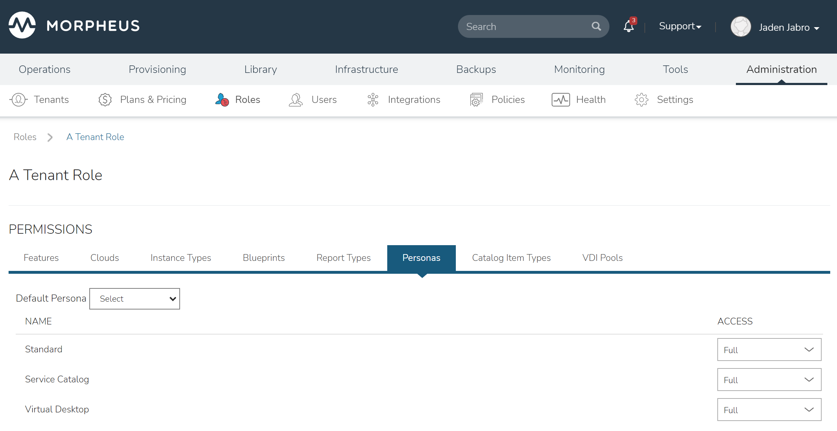837x431 pixels.
Task: Open the Default Persona select dropdown
Action: pyautogui.click(x=135, y=299)
